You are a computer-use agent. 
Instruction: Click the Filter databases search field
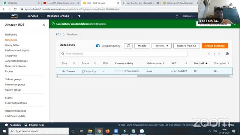tap(123, 54)
